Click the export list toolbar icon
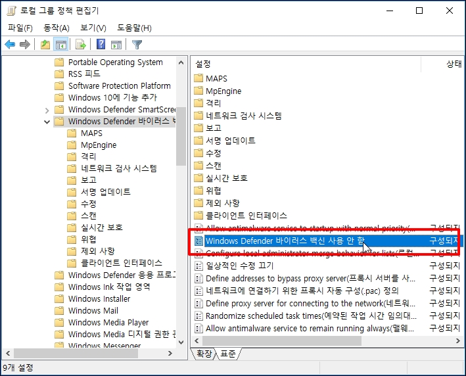 81,45
